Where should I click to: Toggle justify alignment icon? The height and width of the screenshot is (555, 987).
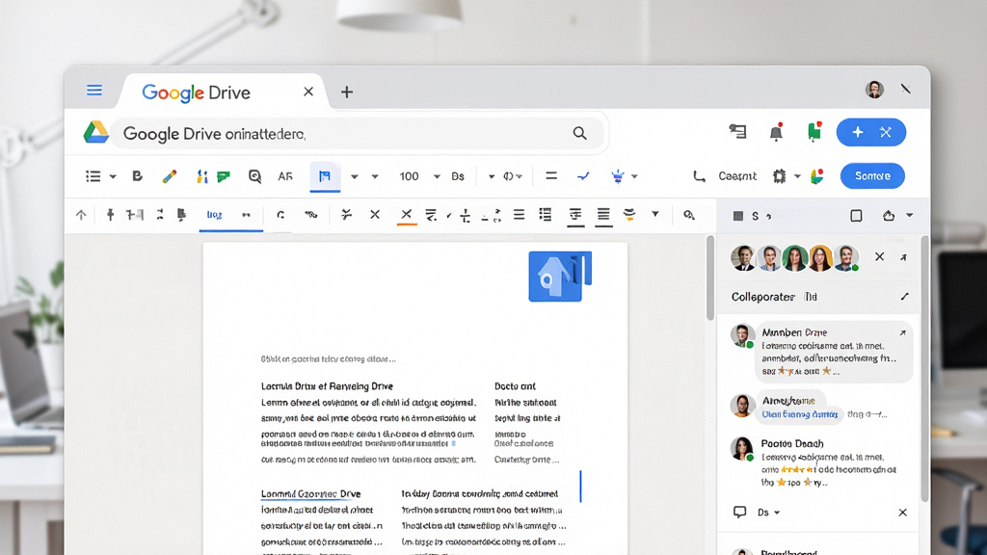click(603, 216)
